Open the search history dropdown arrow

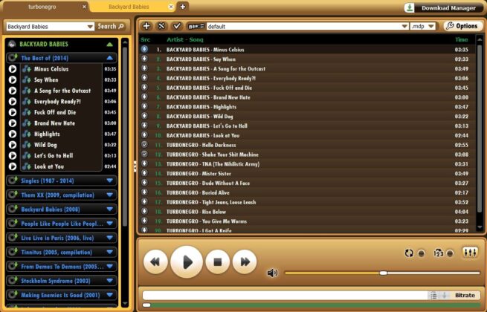(90, 27)
